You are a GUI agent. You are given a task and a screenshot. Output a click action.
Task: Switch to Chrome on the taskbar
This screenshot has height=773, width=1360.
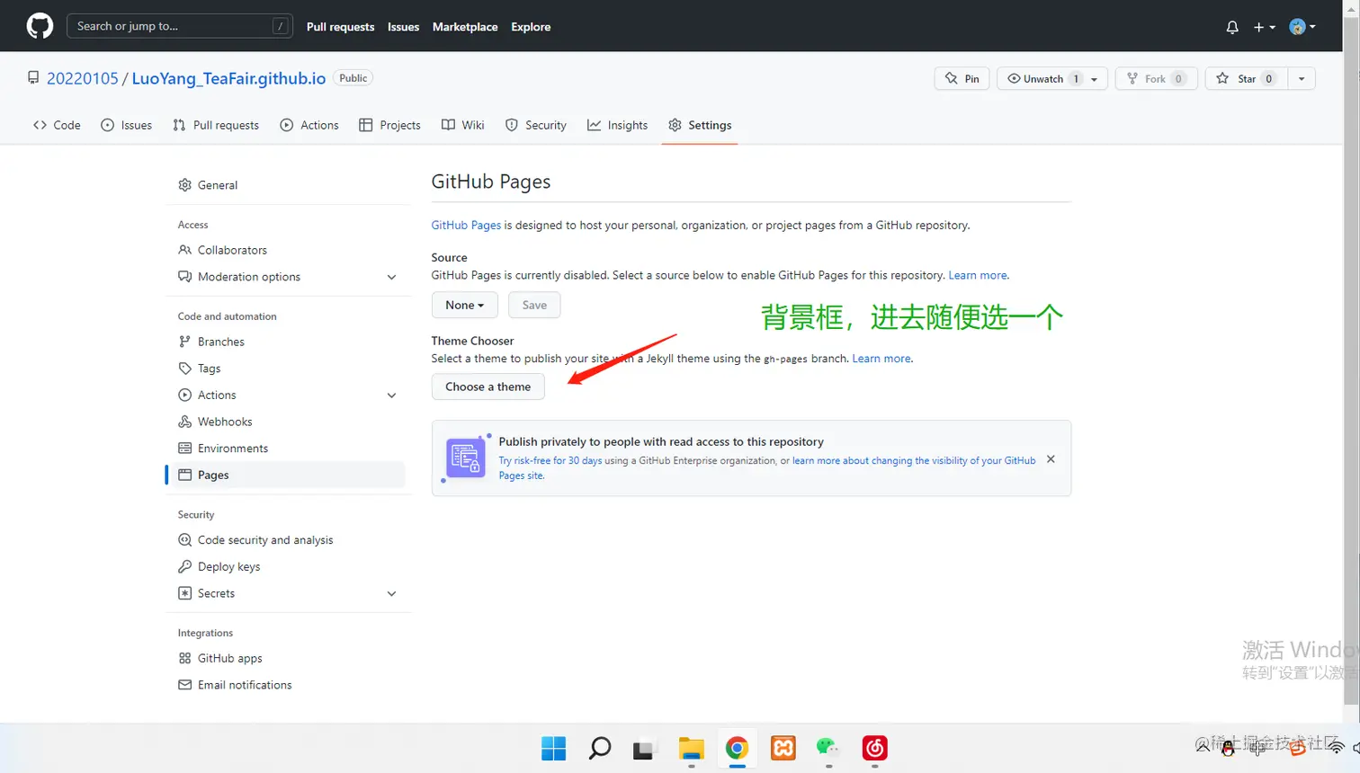click(x=737, y=748)
